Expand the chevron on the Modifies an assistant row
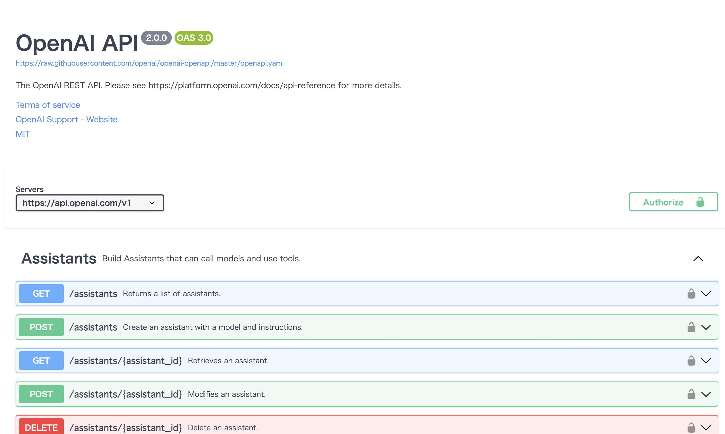Screen dimensions: 725x434 point(706,394)
